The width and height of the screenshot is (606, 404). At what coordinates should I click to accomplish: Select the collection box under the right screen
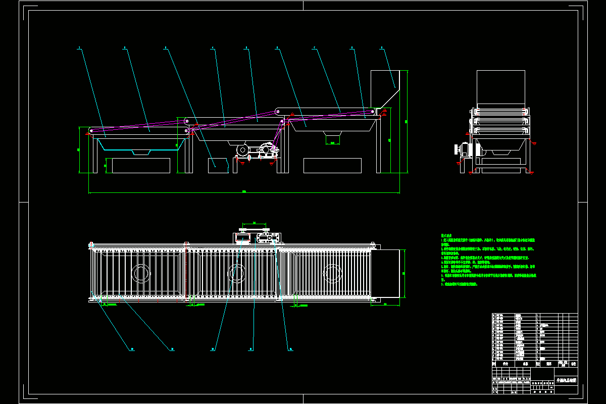[x=332, y=166]
